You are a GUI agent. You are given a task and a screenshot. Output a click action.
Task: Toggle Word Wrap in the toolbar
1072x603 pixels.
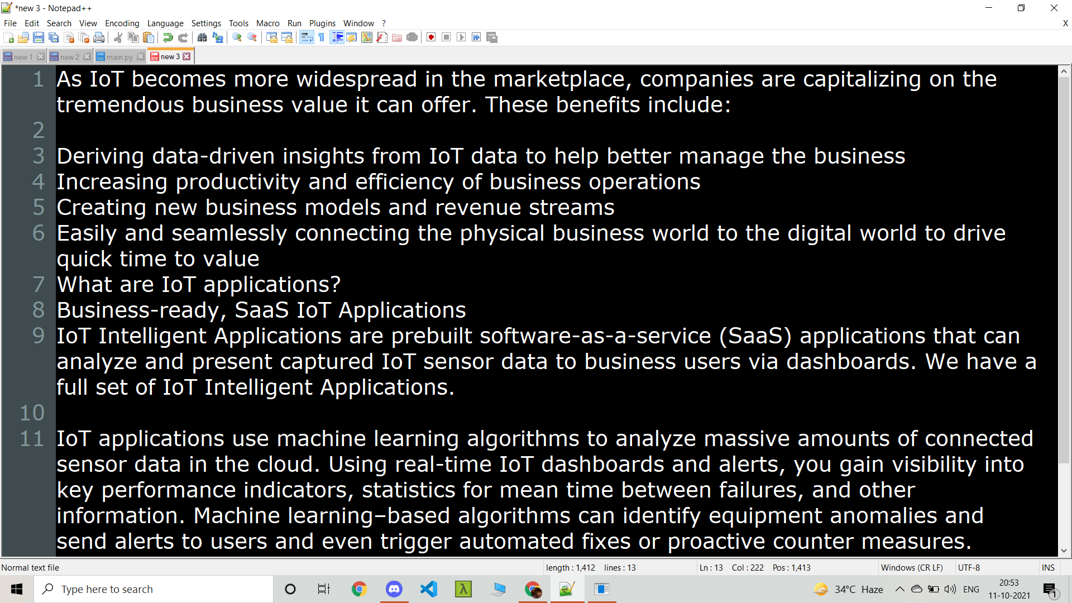306,37
